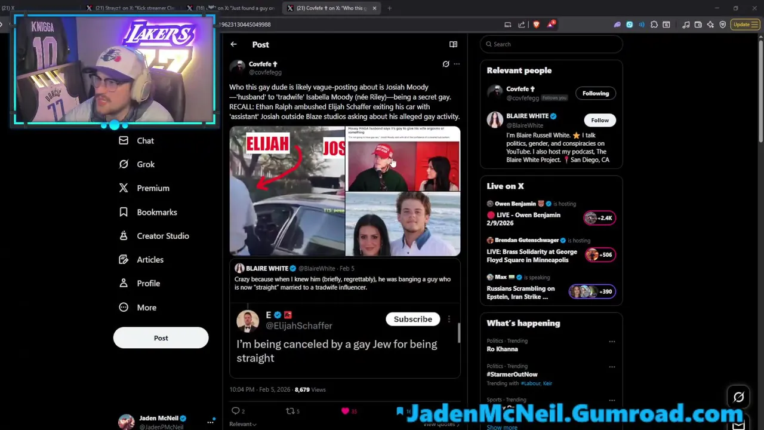This screenshot has height=430, width=764.
Task: Expand the More sidebar menu
Action: [137, 308]
